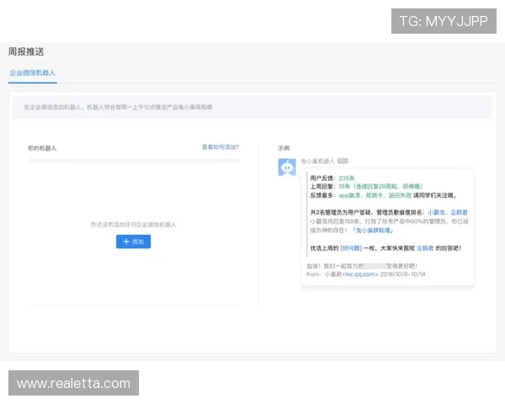Viewport: 505px width, 404px height.
Task: Click the plus icon inside 添加 button
Action: (126, 242)
